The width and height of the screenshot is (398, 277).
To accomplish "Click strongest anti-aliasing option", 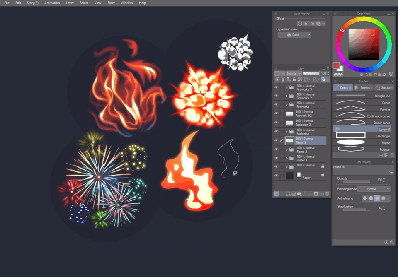I will click(383, 198).
